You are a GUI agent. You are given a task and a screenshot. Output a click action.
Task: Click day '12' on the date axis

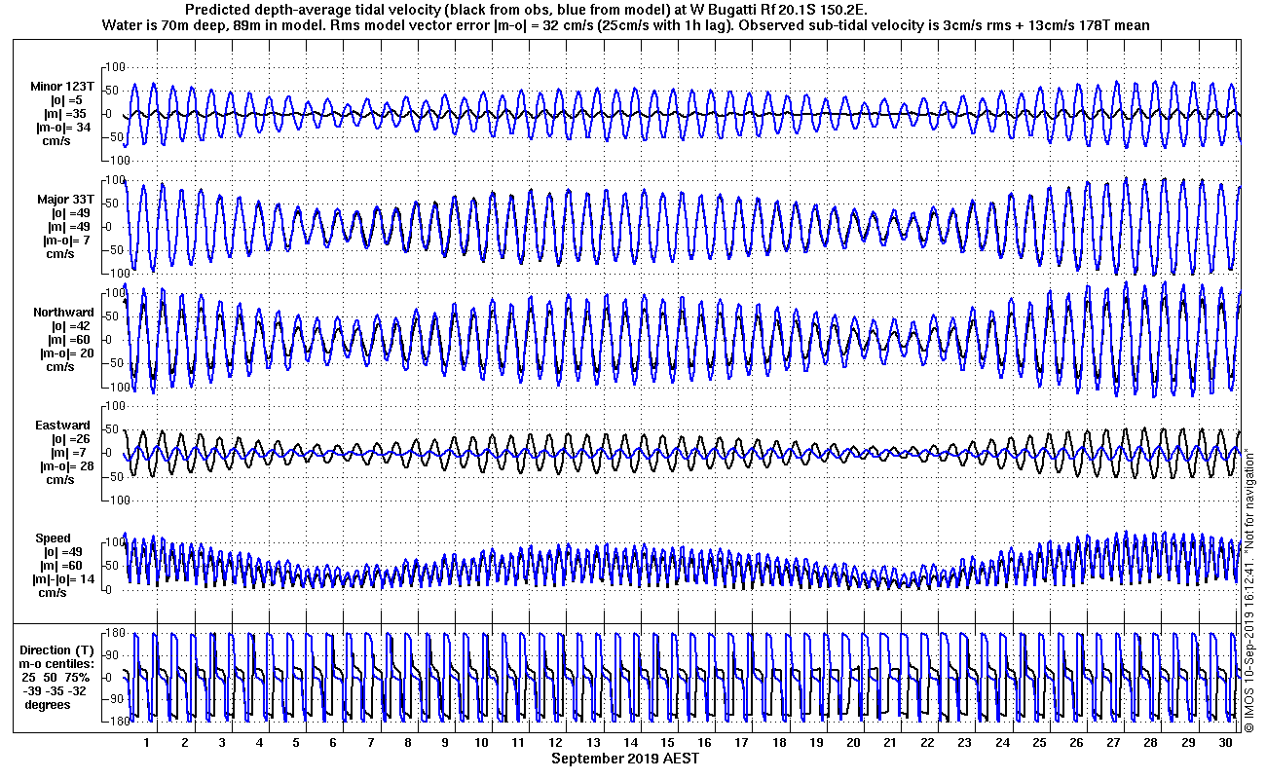(x=556, y=743)
